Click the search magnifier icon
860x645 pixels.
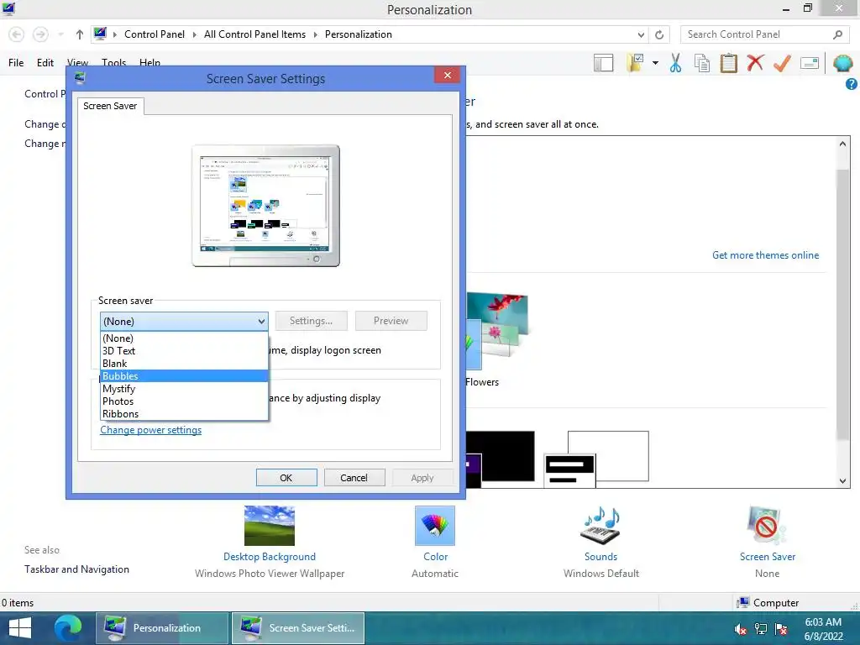click(x=837, y=34)
